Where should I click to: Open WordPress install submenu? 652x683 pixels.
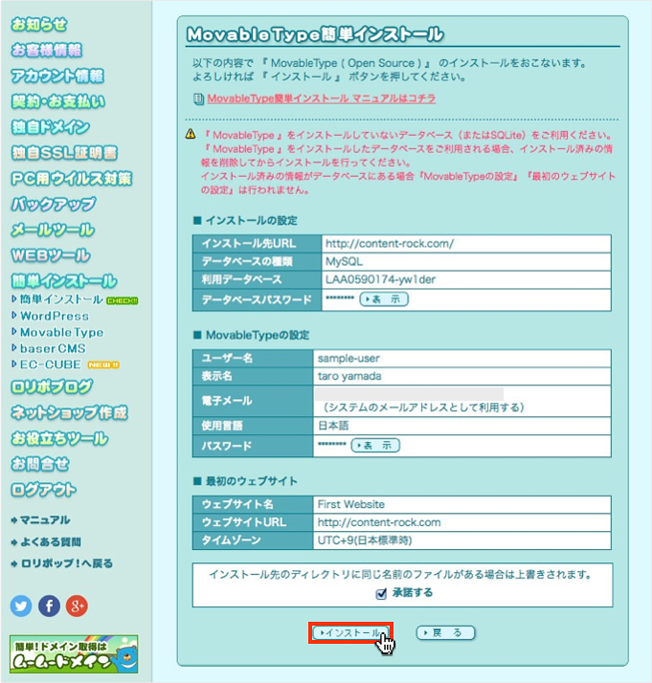[54, 316]
